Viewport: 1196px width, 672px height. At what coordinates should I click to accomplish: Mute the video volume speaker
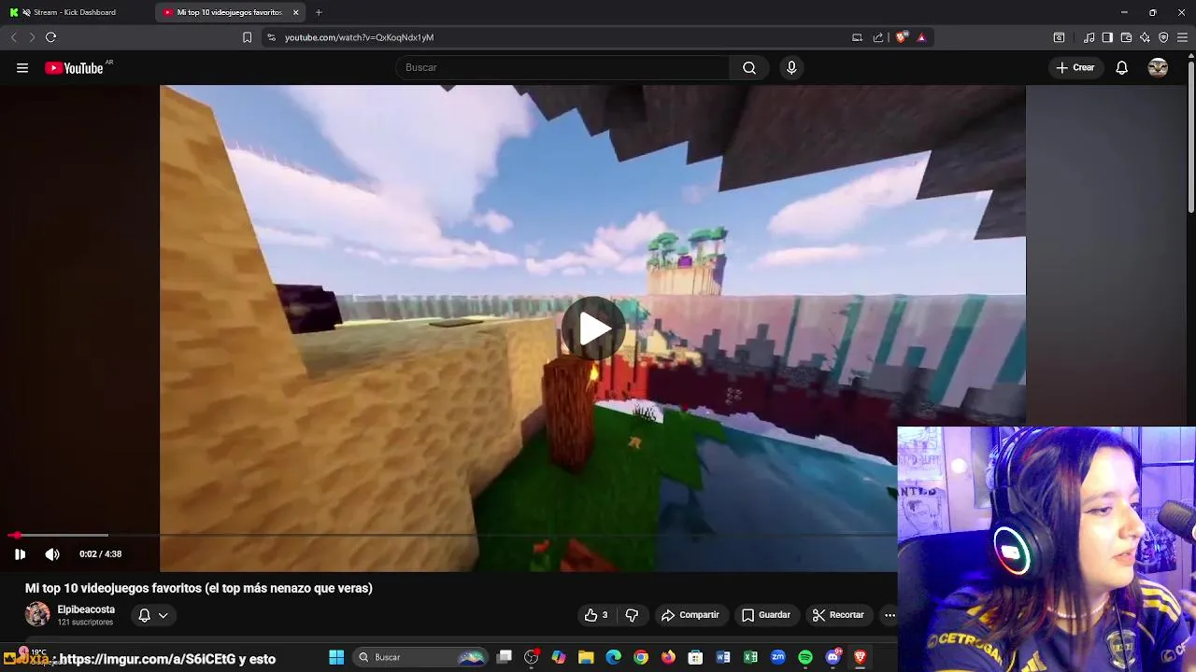click(x=52, y=554)
